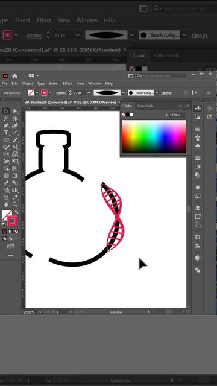The width and height of the screenshot is (217, 386).
Task: Open the Layers panel from the dock
Action: pos(198,208)
